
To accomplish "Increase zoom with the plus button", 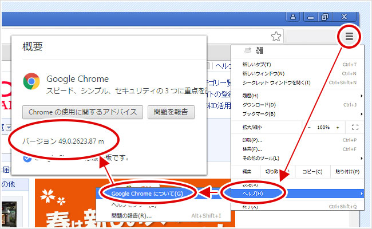I will pyautogui.click(x=338, y=128).
